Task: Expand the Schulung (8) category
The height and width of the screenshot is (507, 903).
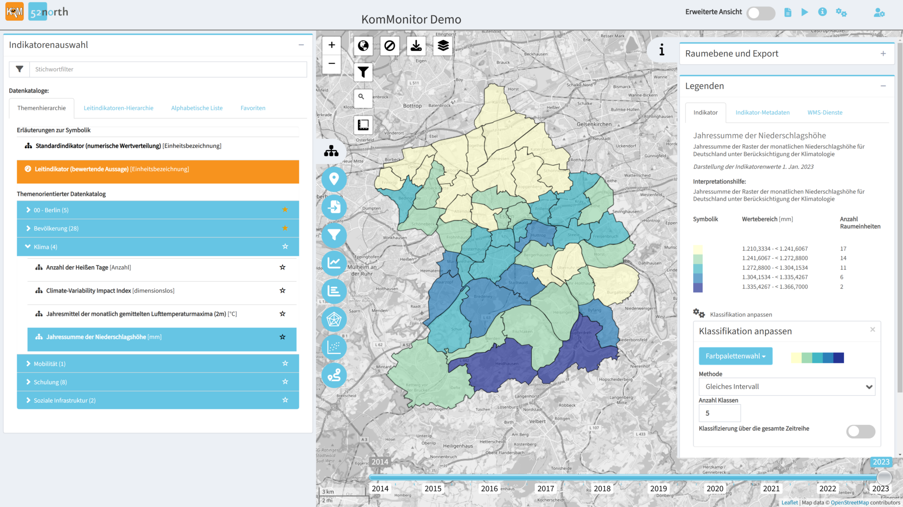Action: [158, 382]
